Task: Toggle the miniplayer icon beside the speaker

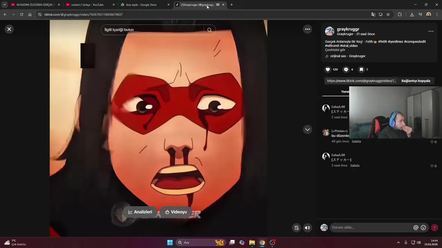Action: 296,228
